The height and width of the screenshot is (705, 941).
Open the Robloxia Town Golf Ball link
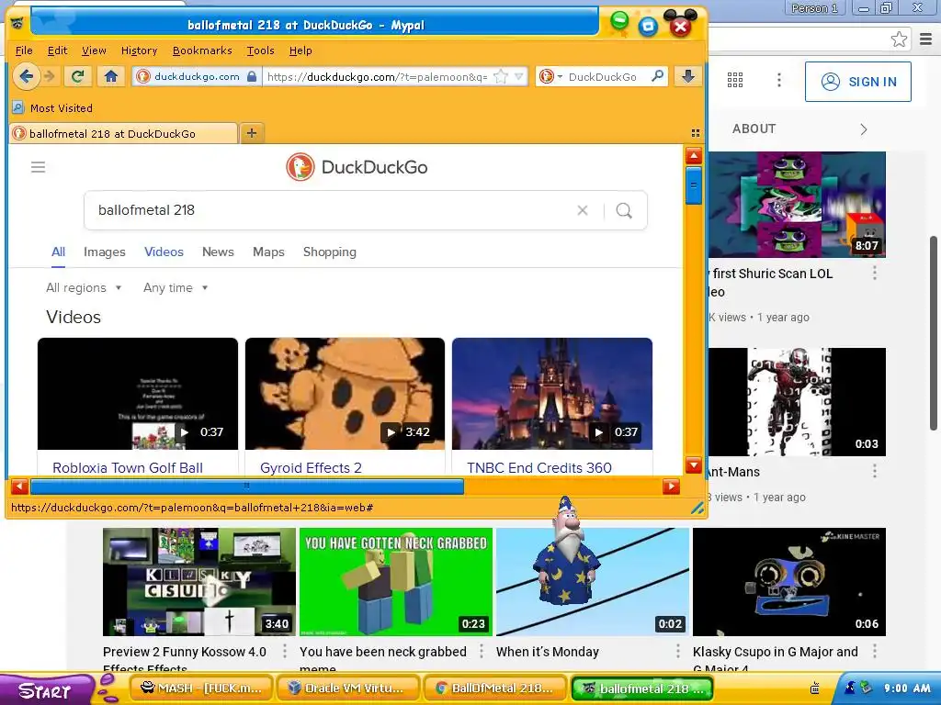click(128, 467)
